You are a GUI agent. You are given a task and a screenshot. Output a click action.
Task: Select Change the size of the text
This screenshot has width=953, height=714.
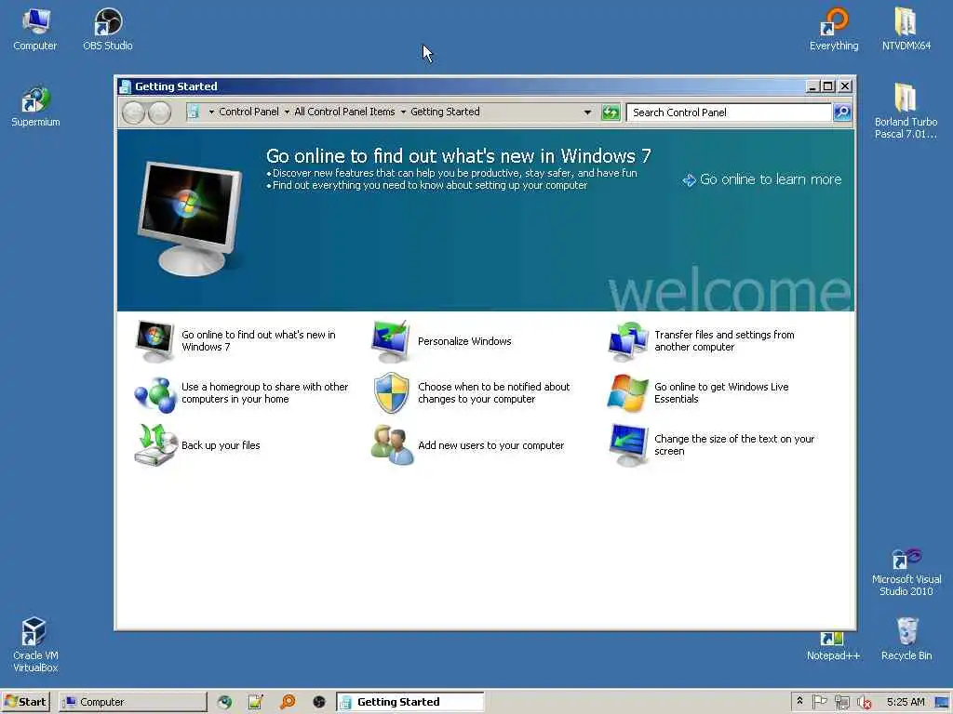coord(734,445)
